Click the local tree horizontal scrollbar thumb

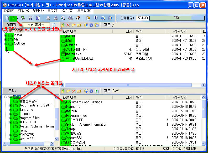pyautogui.click(x=25, y=144)
